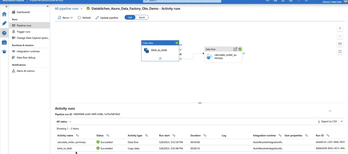Collapse the Activity runs panel chevron
Screen dimensions: 348x154
(x=330, y=111)
